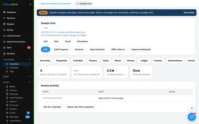Open Directions for the customer
This screenshot has width=199, height=124.
[82, 41]
